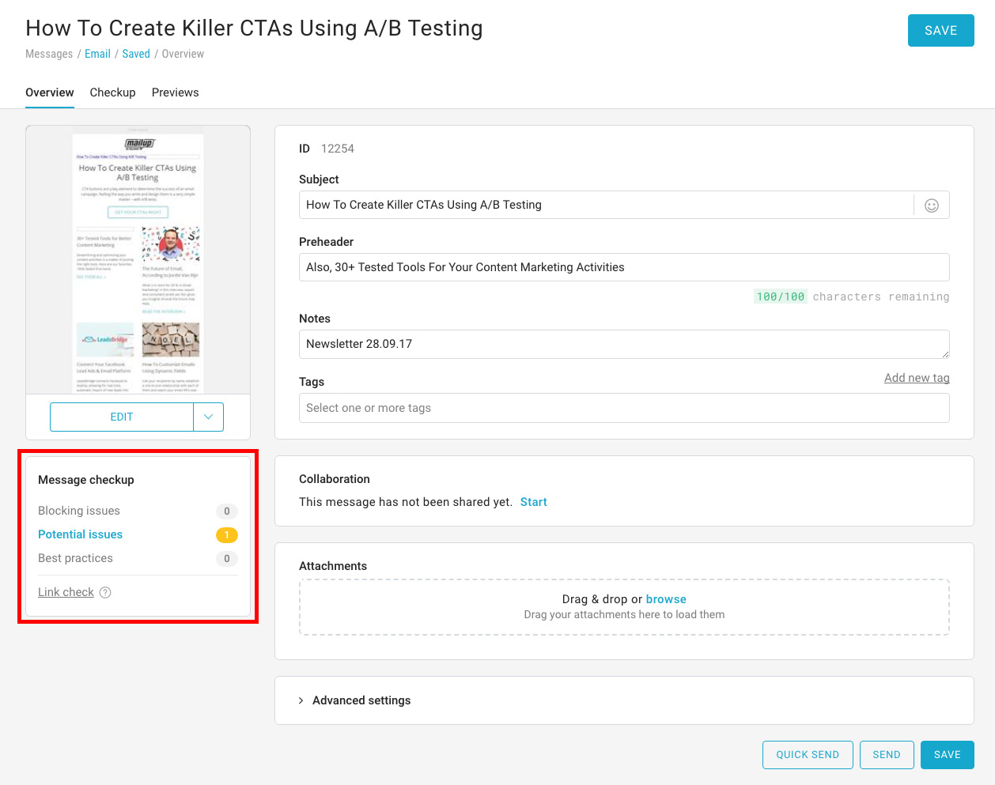This screenshot has height=785, width=995.
Task: Open the Add new tag link
Action: point(916,378)
